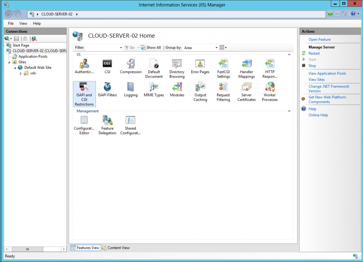Click the Connections horizontal scrollbar thumb
The width and height of the screenshot is (363, 262).
[x=27, y=249]
